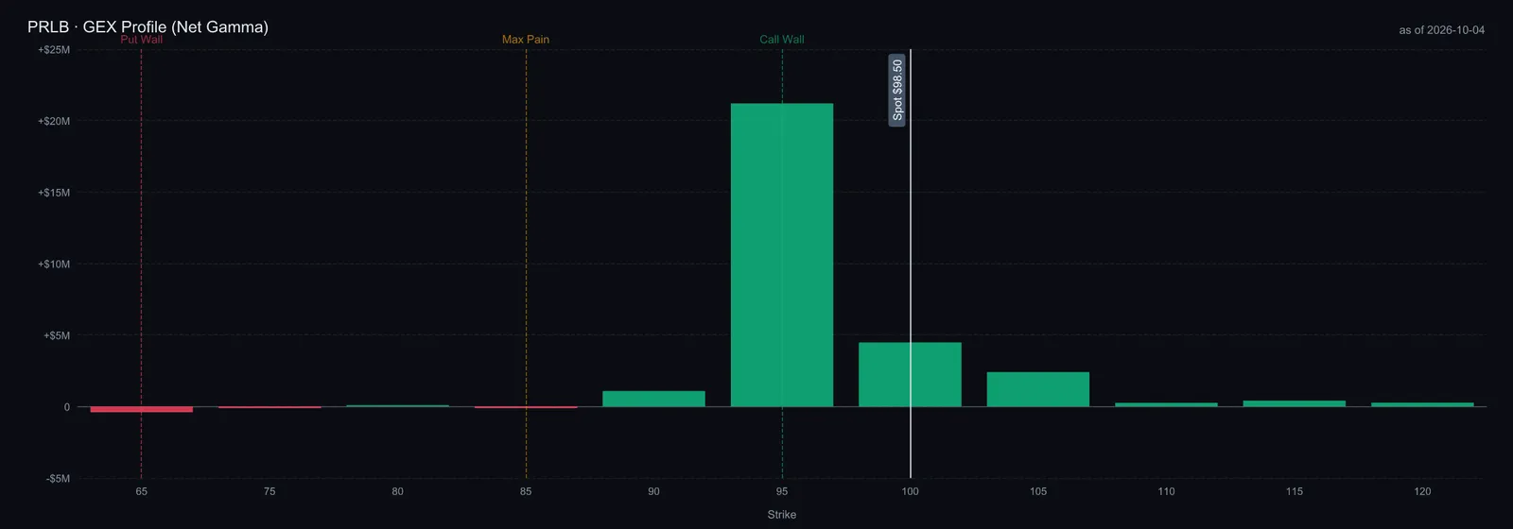Click the 105 strike tick label
Screen dimensions: 1513x529
(1038, 491)
